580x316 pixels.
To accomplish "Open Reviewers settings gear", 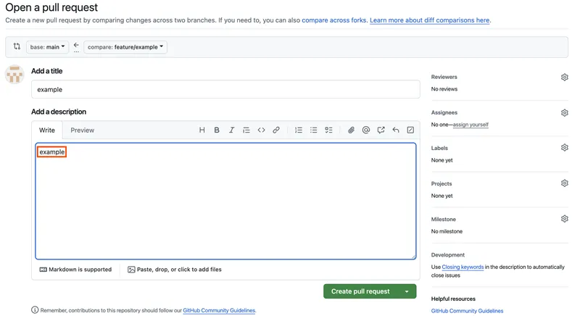I will click(x=564, y=77).
